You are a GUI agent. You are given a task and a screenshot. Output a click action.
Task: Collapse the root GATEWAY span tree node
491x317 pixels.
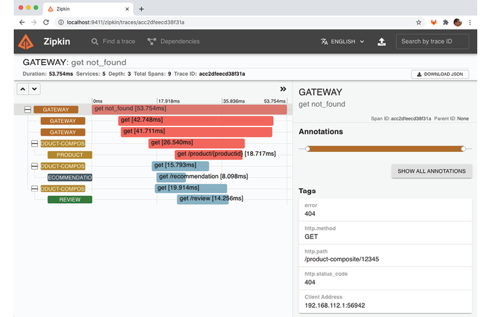[27, 109]
